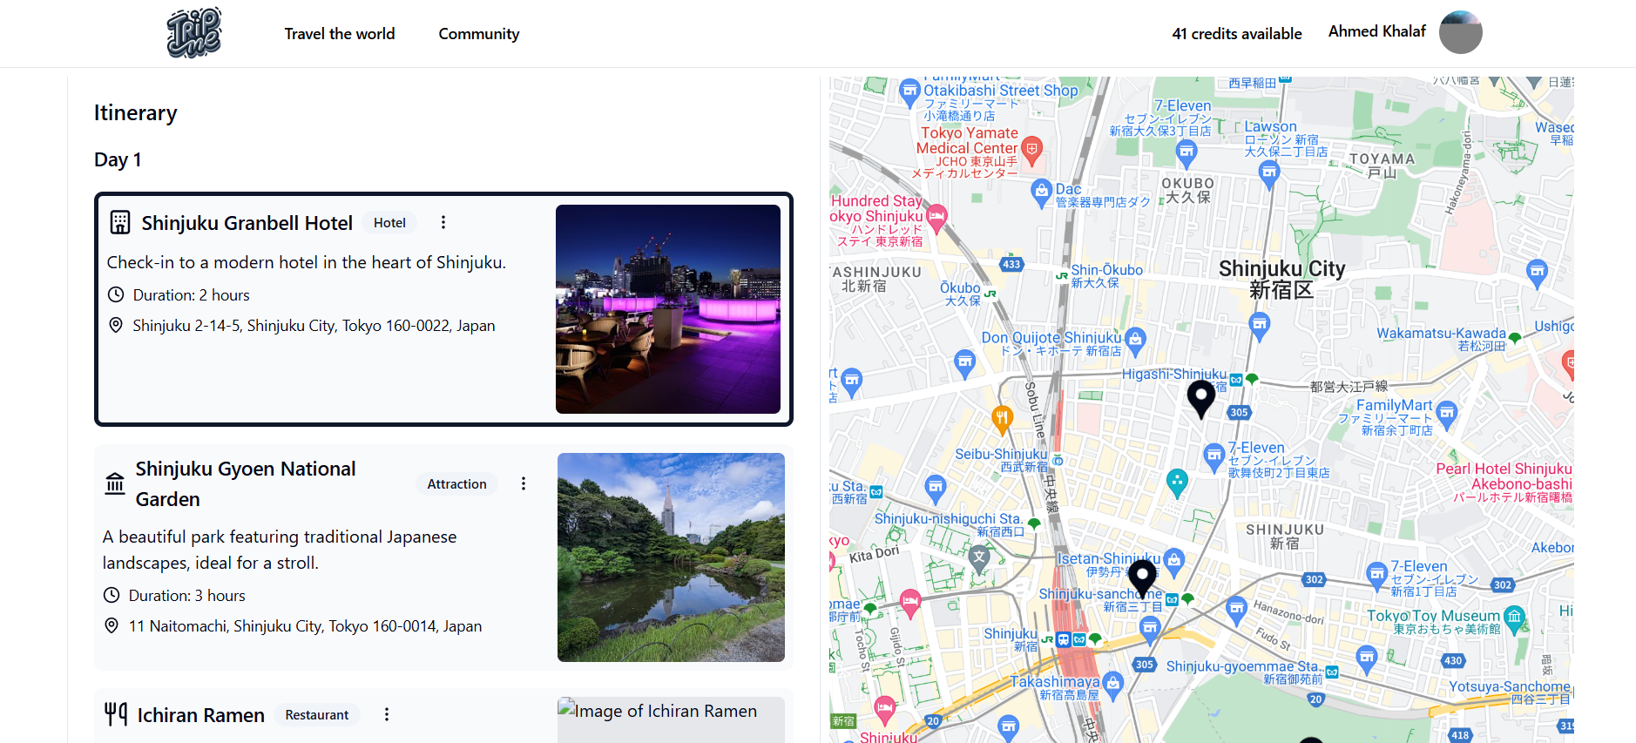Click the broken Image of Ichiran Ramen
The width and height of the screenshot is (1636, 743).
671,719
